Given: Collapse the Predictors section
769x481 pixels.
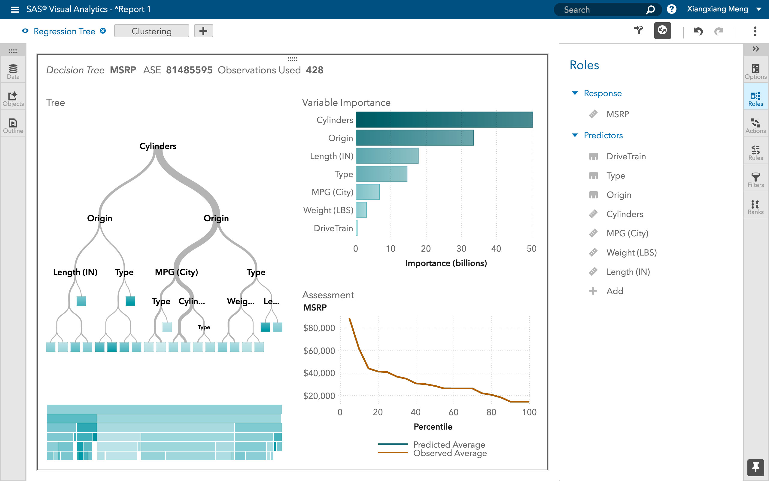Looking at the screenshot, I should [x=575, y=135].
